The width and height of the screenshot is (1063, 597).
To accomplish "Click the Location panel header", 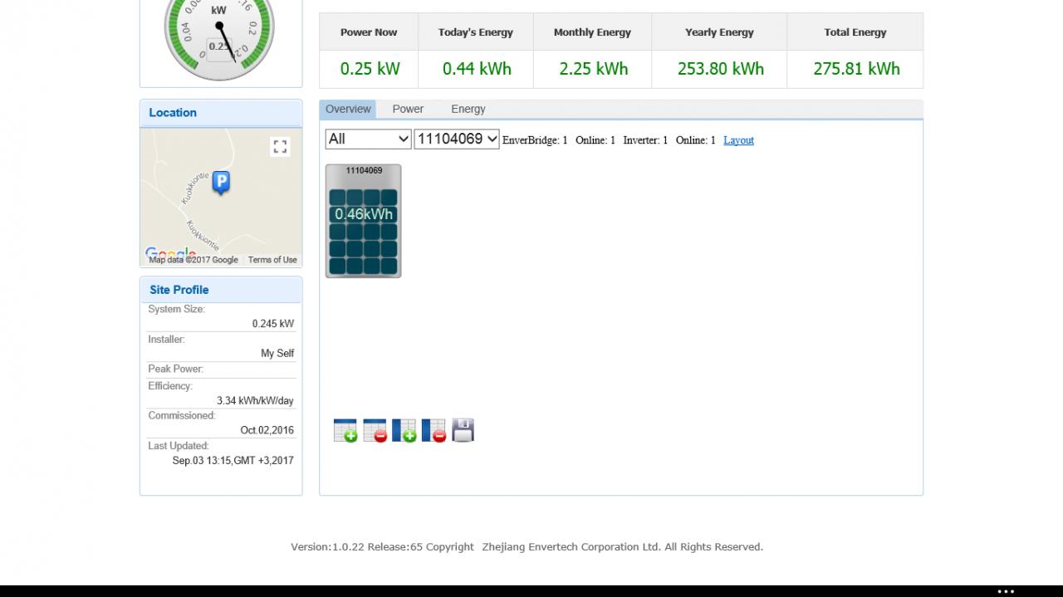I will point(221,113).
